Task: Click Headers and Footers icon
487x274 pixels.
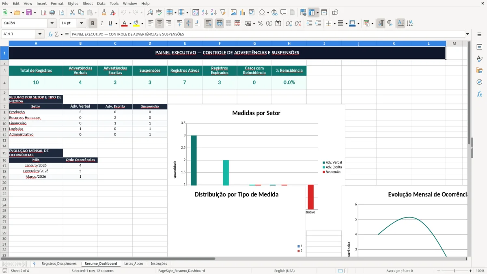Action: click(292, 13)
